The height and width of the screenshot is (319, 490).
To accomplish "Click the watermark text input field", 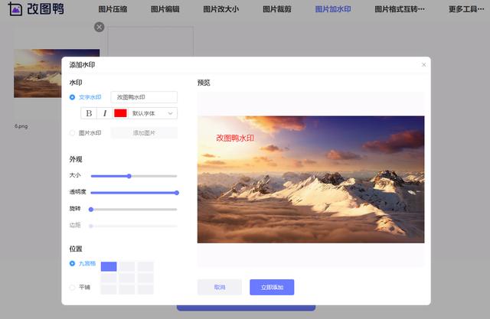I will (x=144, y=97).
